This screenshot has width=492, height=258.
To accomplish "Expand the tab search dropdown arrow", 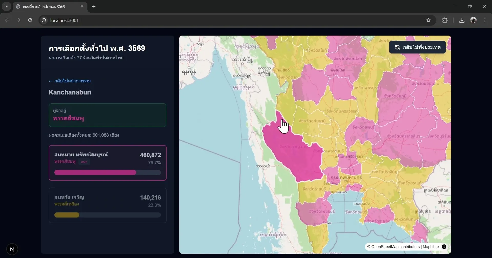I will [x=7, y=6].
